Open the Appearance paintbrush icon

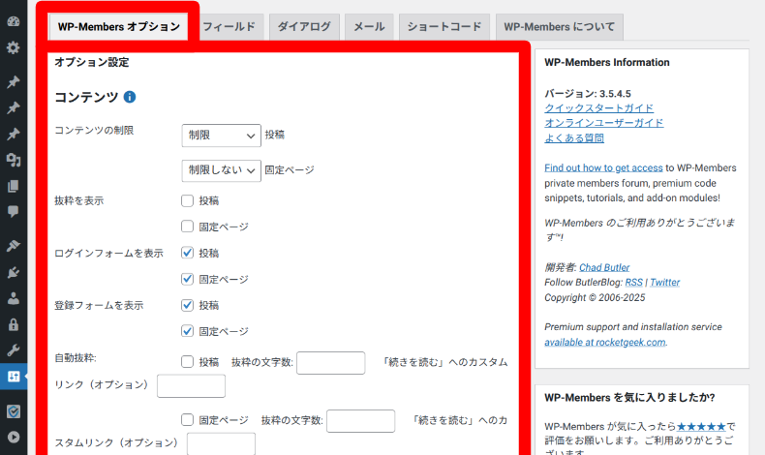click(x=14, y=246)
